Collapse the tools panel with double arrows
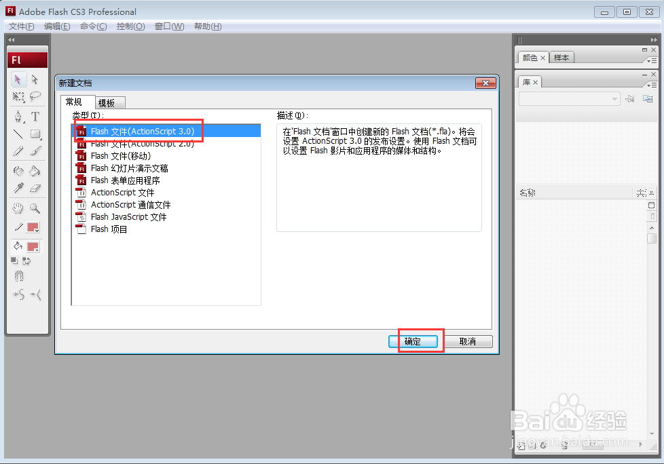The width and height of the screenshot is (664, 464). point(12,40)
